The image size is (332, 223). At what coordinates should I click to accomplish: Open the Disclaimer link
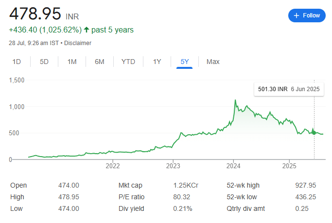point(78,43)
